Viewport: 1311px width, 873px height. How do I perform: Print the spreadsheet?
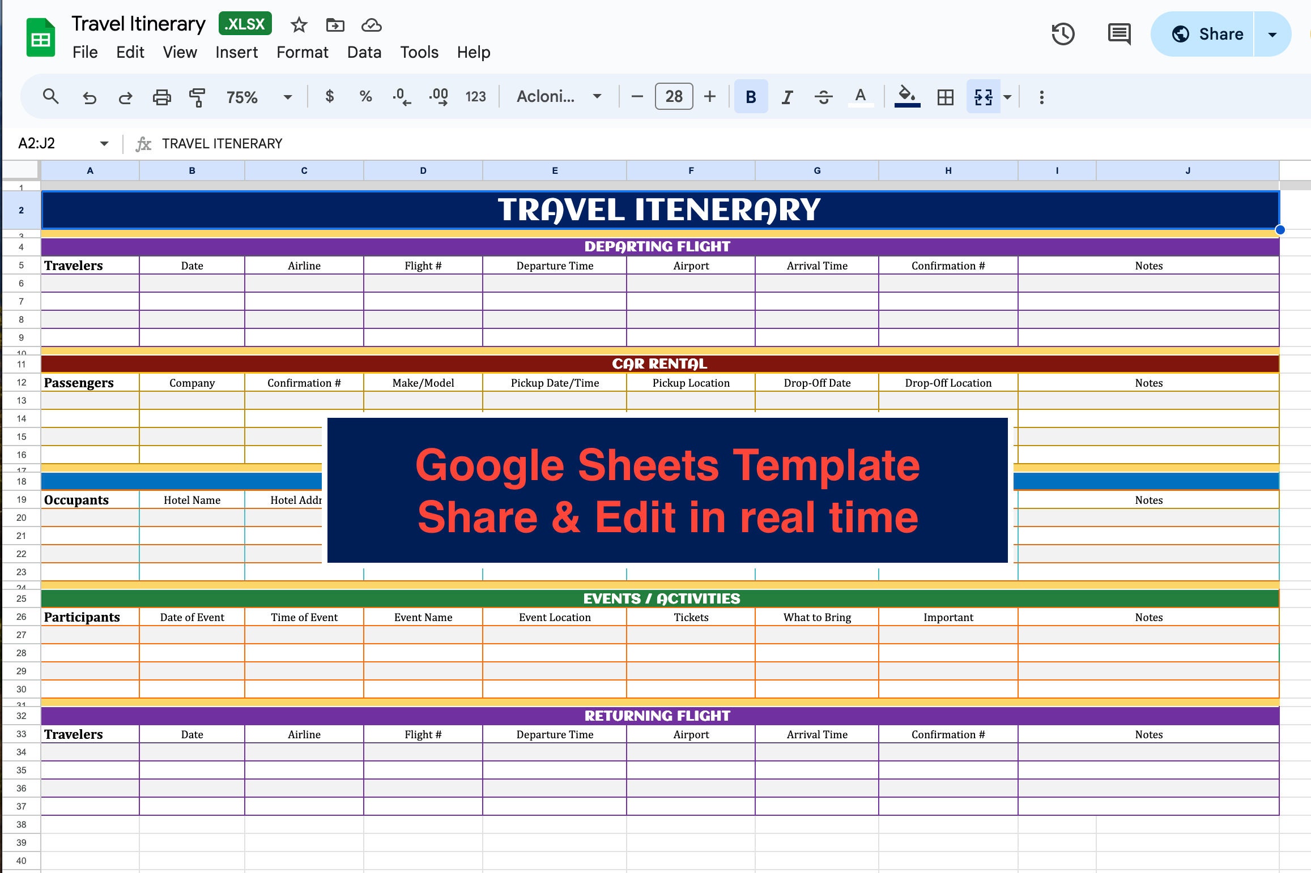tap(161, 97)
